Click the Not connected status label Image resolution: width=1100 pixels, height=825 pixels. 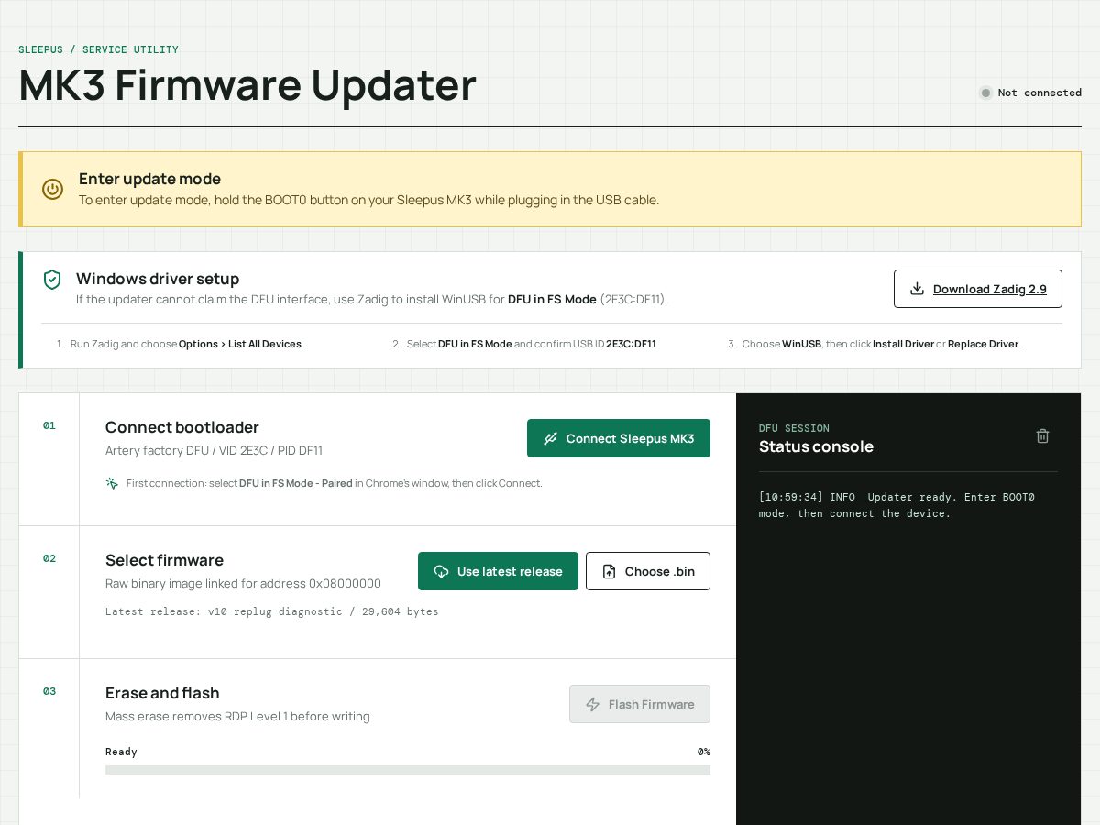(1039, 93)
